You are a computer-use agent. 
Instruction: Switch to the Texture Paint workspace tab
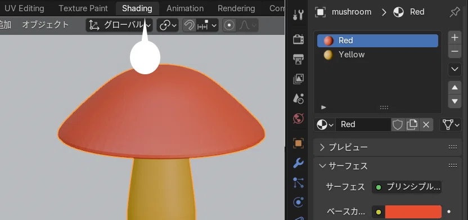pos(83,8)
